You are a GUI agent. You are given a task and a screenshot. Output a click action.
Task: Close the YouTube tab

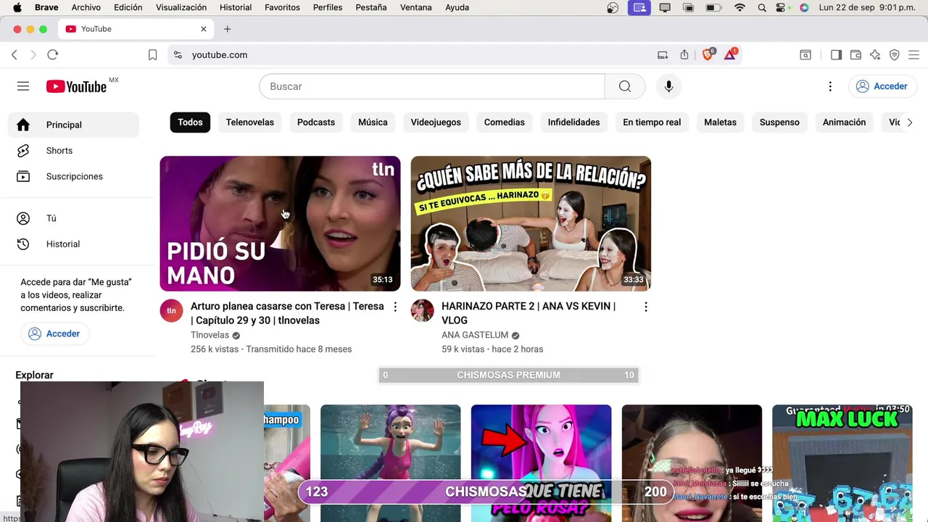tap(204, 29)
